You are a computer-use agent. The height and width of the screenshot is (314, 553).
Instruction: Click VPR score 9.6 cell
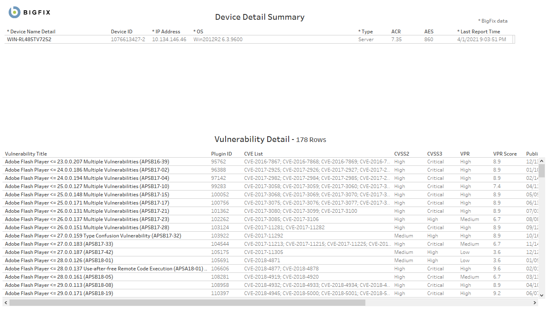[x=497, y=269]
